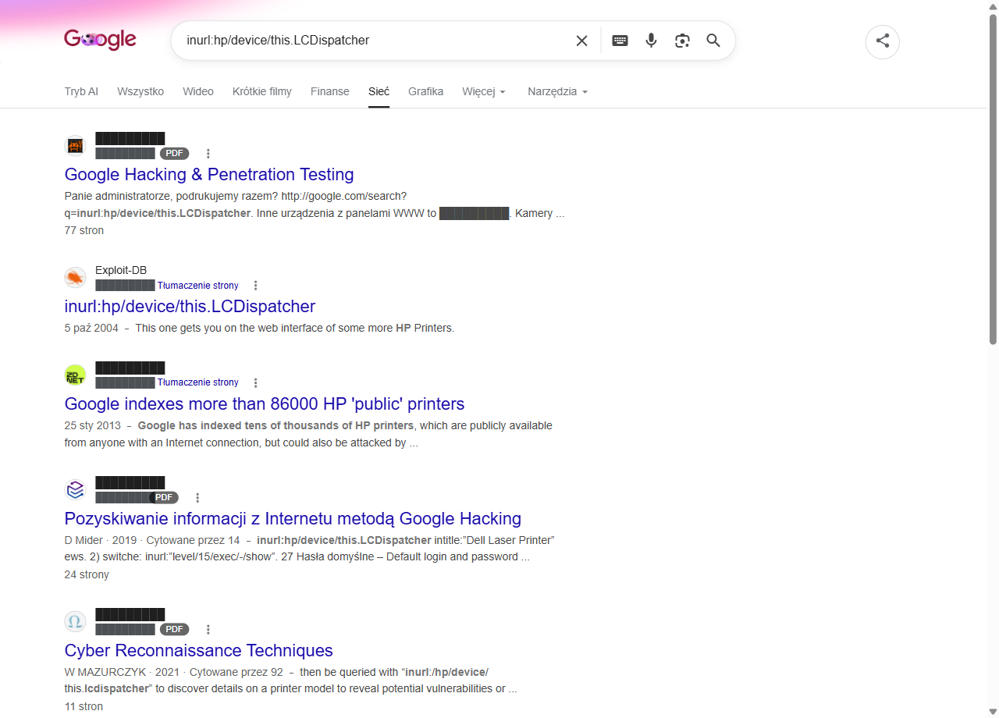Select the Sieć tab

click(x=379, y=91)
